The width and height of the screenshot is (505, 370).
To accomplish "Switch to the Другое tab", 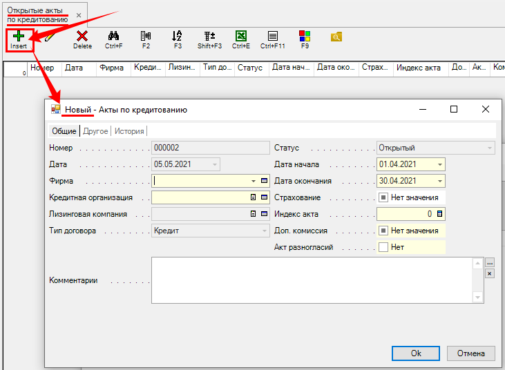I will coord(95,131).
